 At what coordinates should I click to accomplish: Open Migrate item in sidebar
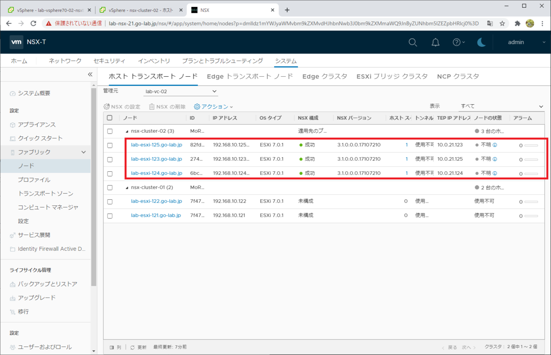23,311
